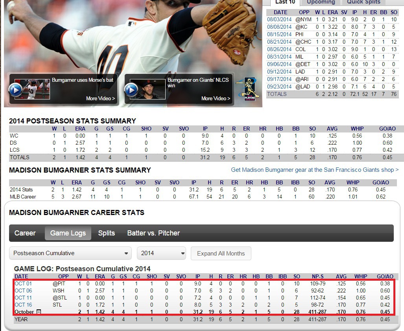Click More Video under Morse's bat clip
404x331 pixels.
pyautogui.click(x=100, y=98)
